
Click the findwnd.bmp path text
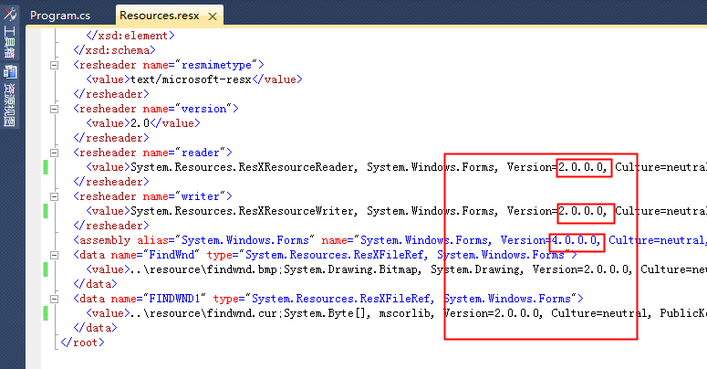pyautogui.click(x=203, y=269)
